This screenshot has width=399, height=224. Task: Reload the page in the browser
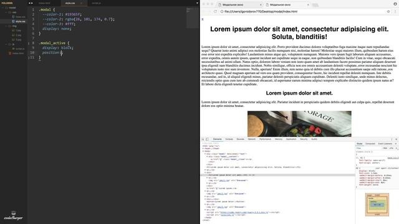[215, 11]
